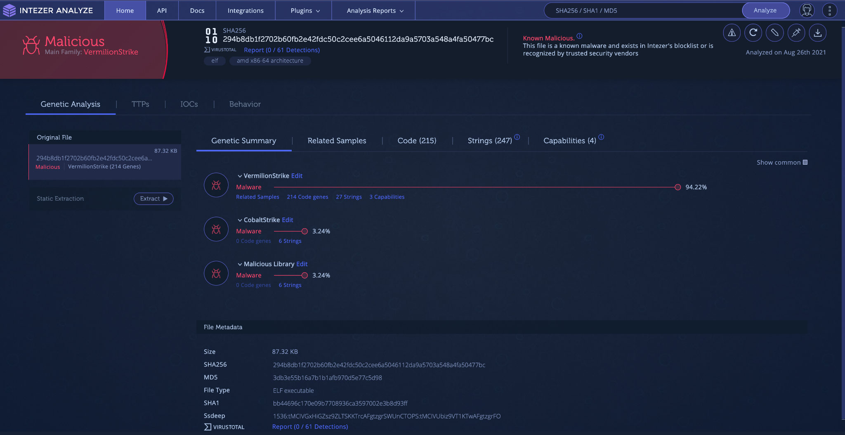Click the Malicious Library 3.24% similarity marker

(x=304, y=275)
